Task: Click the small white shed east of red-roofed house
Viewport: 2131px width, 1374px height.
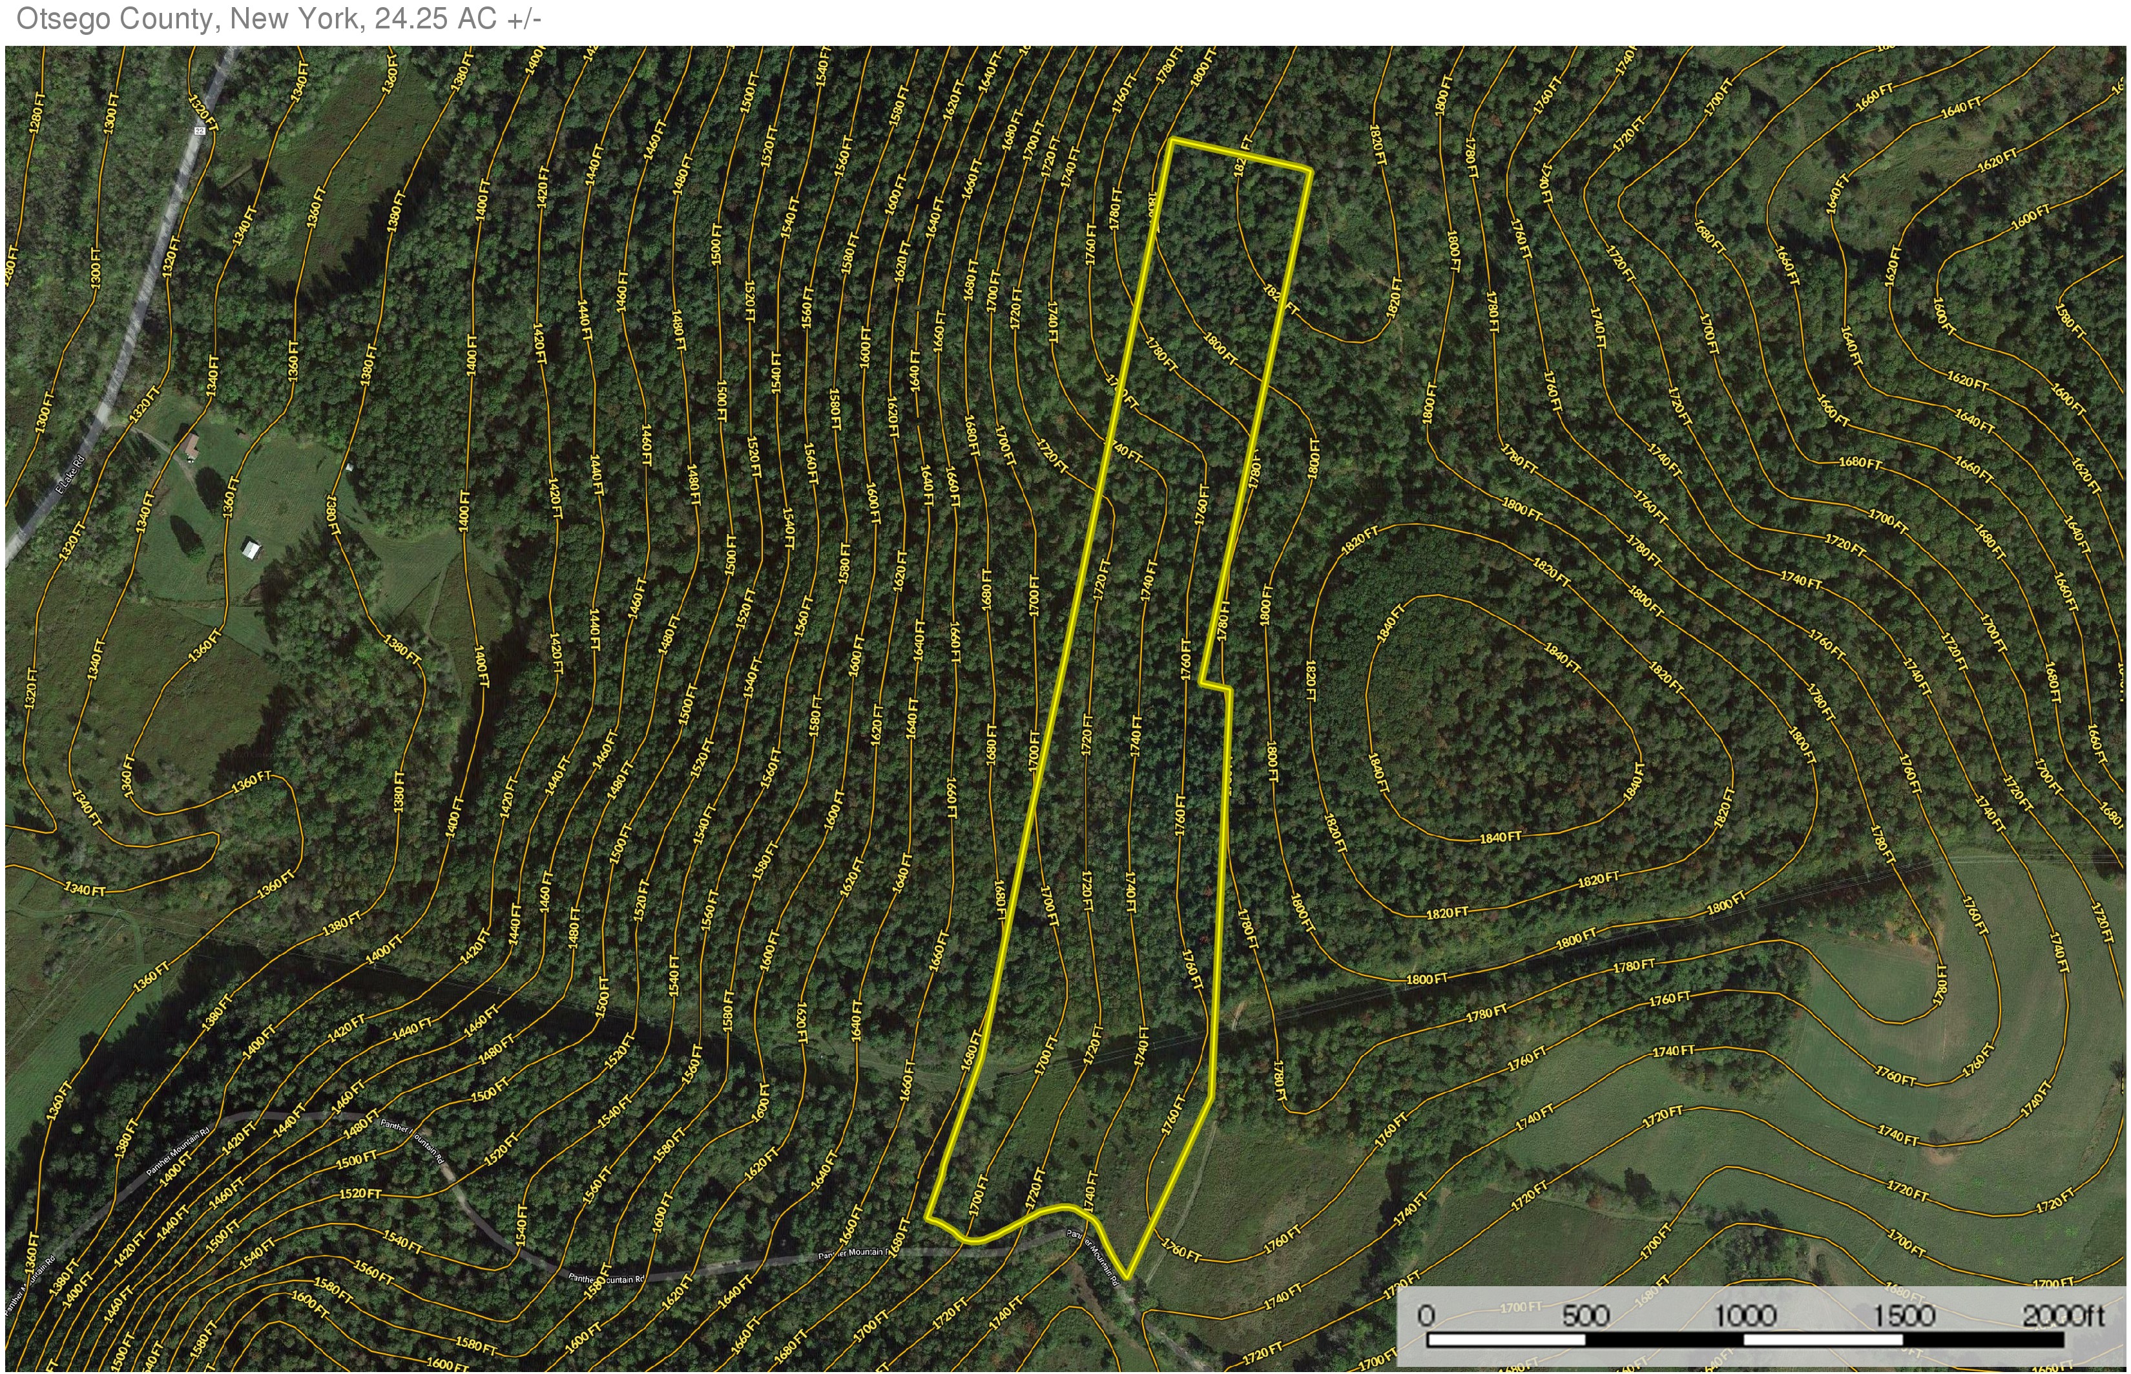Action: (350, 467)
